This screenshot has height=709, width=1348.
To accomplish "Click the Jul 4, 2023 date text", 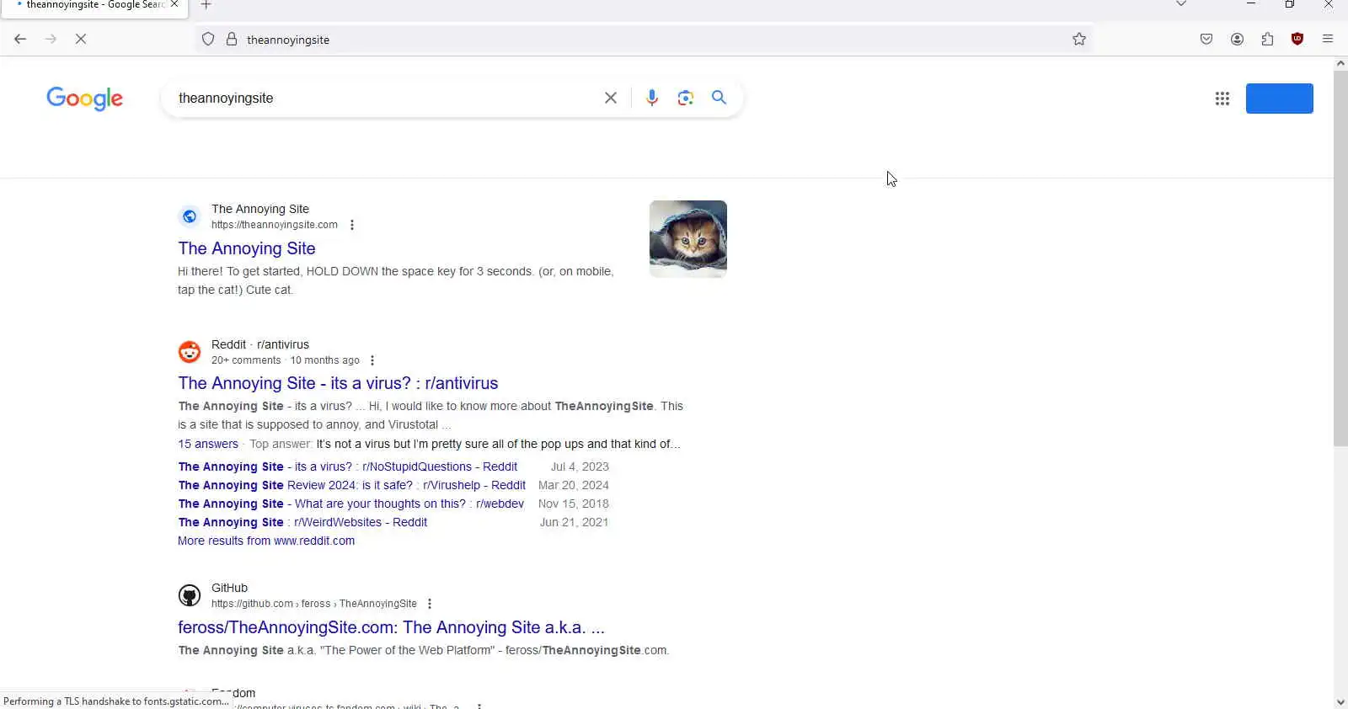I will click(x=580, y=466).
